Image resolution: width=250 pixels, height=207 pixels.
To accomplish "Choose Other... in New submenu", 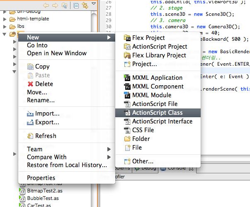I will point(158,161).
